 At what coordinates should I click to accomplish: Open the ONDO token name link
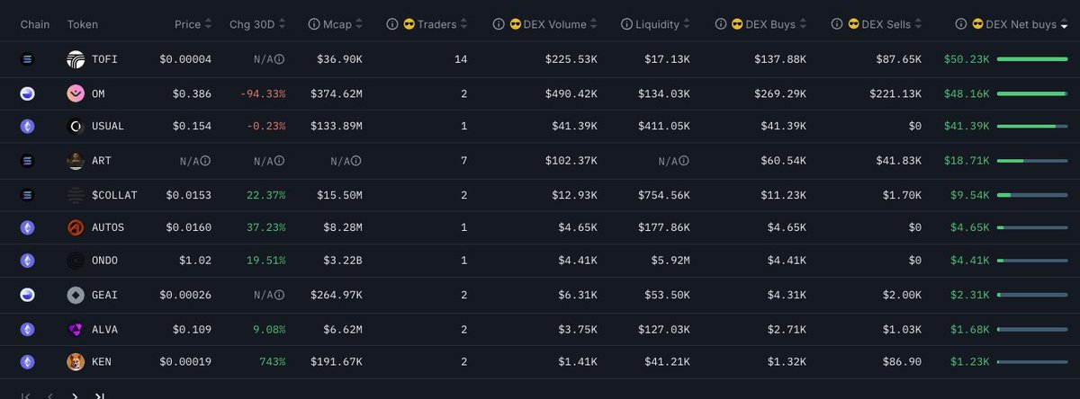coord(104,261)
